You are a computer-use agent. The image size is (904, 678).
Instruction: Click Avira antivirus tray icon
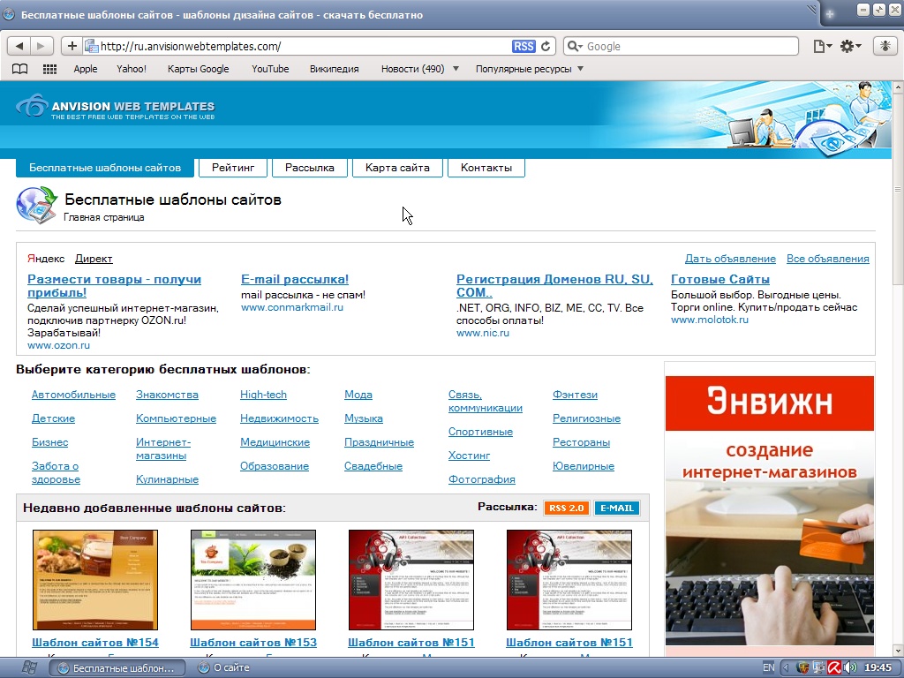click(834, 667)
